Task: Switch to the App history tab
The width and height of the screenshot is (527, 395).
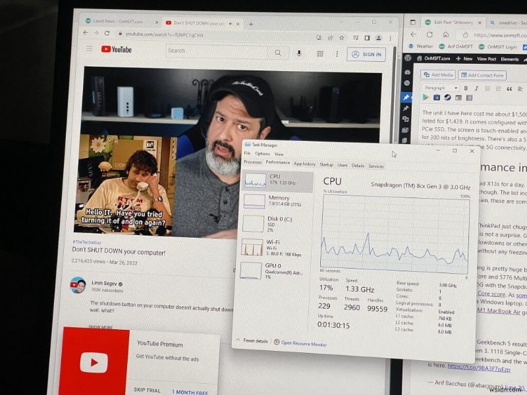Action: pos(304,165)
